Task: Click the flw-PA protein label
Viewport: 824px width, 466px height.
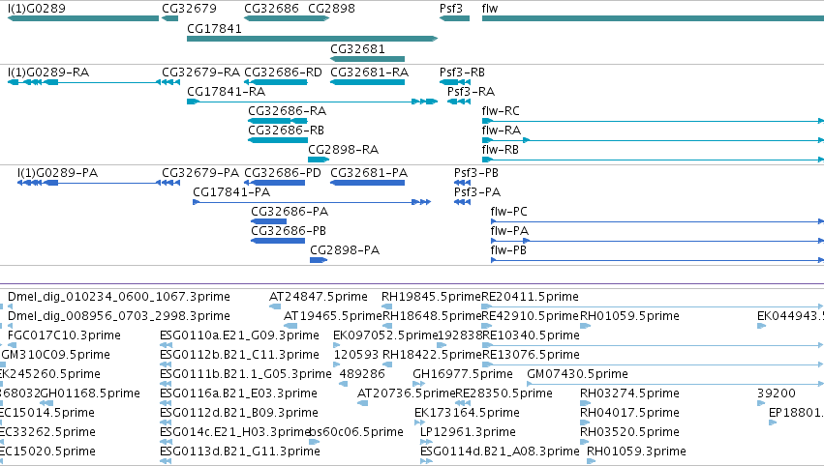Action: click(509, 231)
